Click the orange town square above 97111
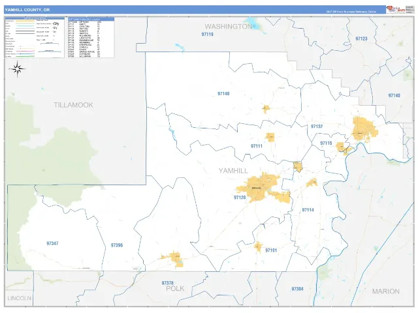Screen dimensions: 418x313 coord(270,137)
